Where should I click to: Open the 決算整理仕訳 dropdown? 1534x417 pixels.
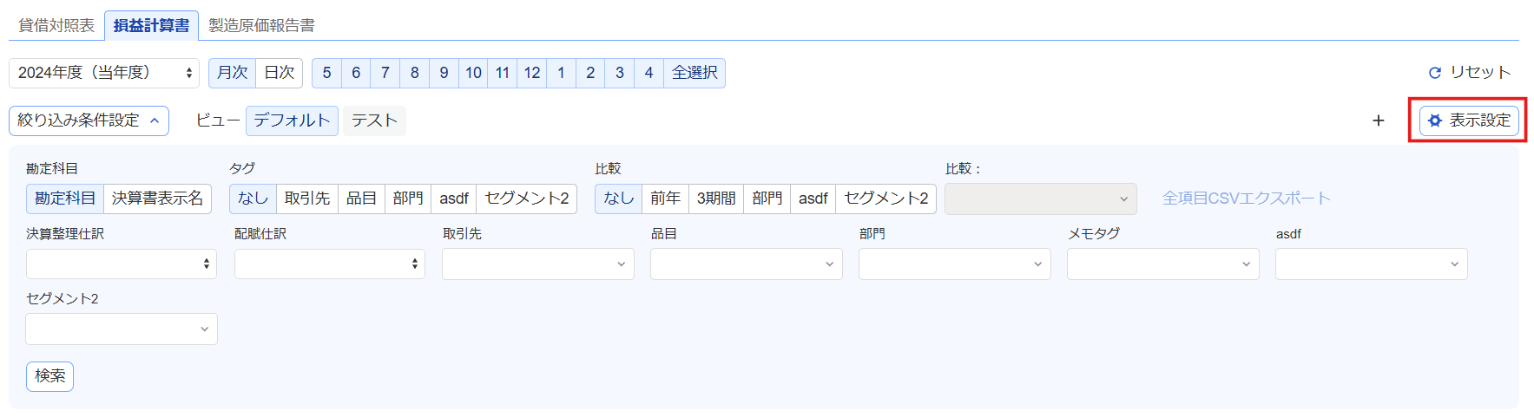122,264
